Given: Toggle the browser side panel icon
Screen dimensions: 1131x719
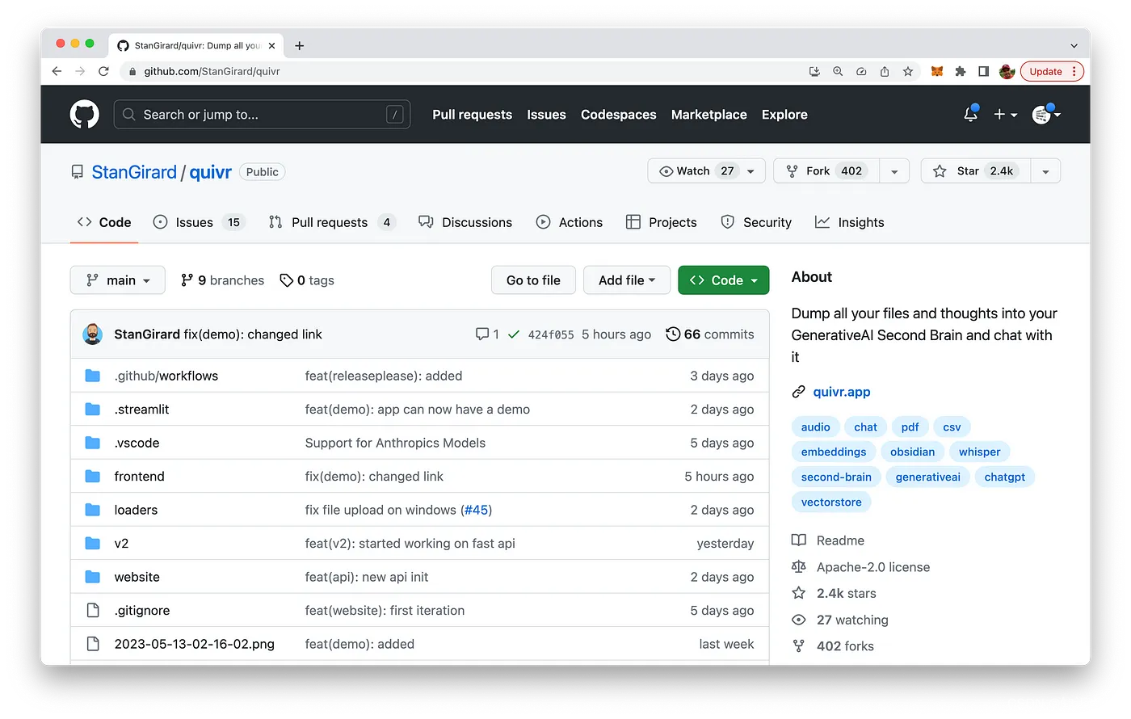Looking at the screenshot, I should pos(983,71).
